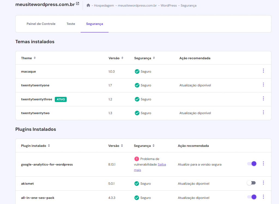The width and height of the screenshot is (279, 204).
Task: Open three-dot menu for twentytwentythree theme
Action: pos(263,98)
